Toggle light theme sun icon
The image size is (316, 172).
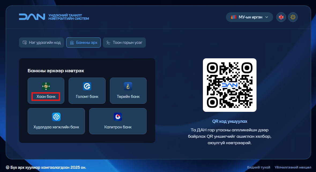[x=293, y=17]
